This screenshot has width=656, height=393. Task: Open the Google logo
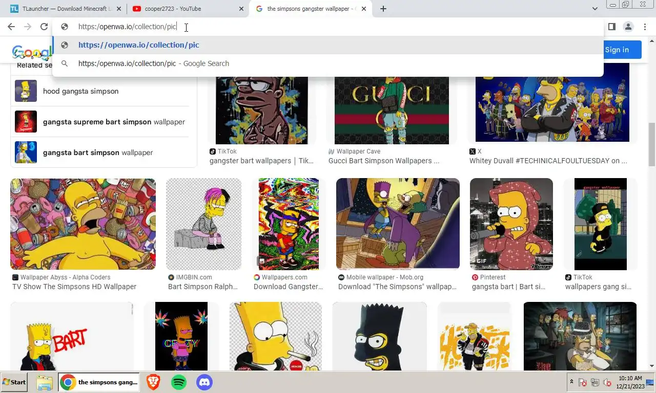tap(32, 52)
